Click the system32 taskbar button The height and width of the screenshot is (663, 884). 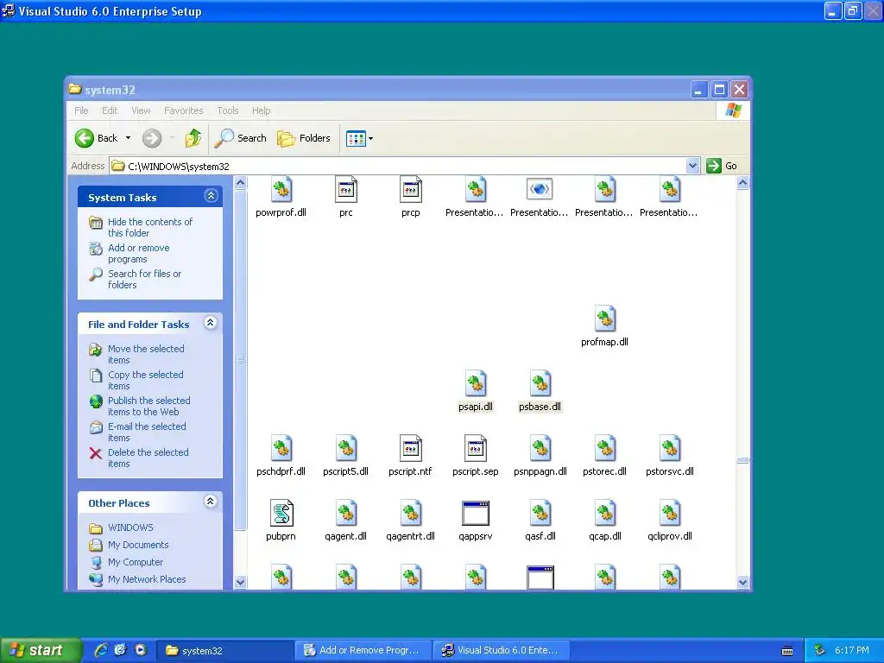pos(225,650)
